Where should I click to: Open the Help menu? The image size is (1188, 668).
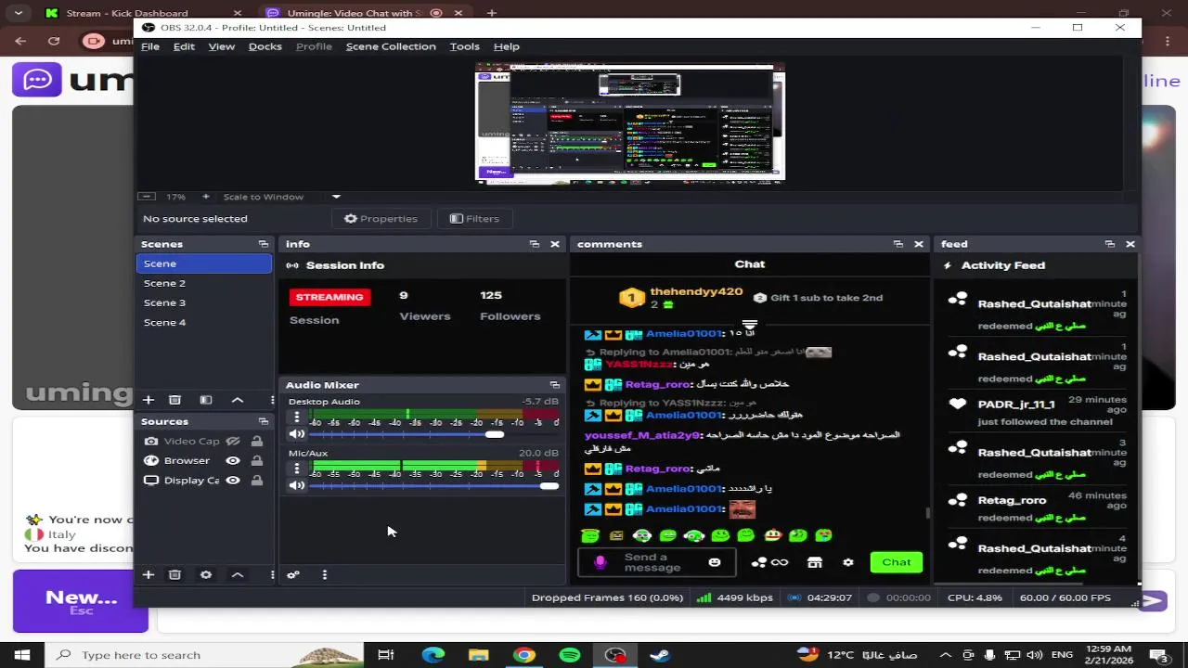pyautogui.click(x=506, y=46)
